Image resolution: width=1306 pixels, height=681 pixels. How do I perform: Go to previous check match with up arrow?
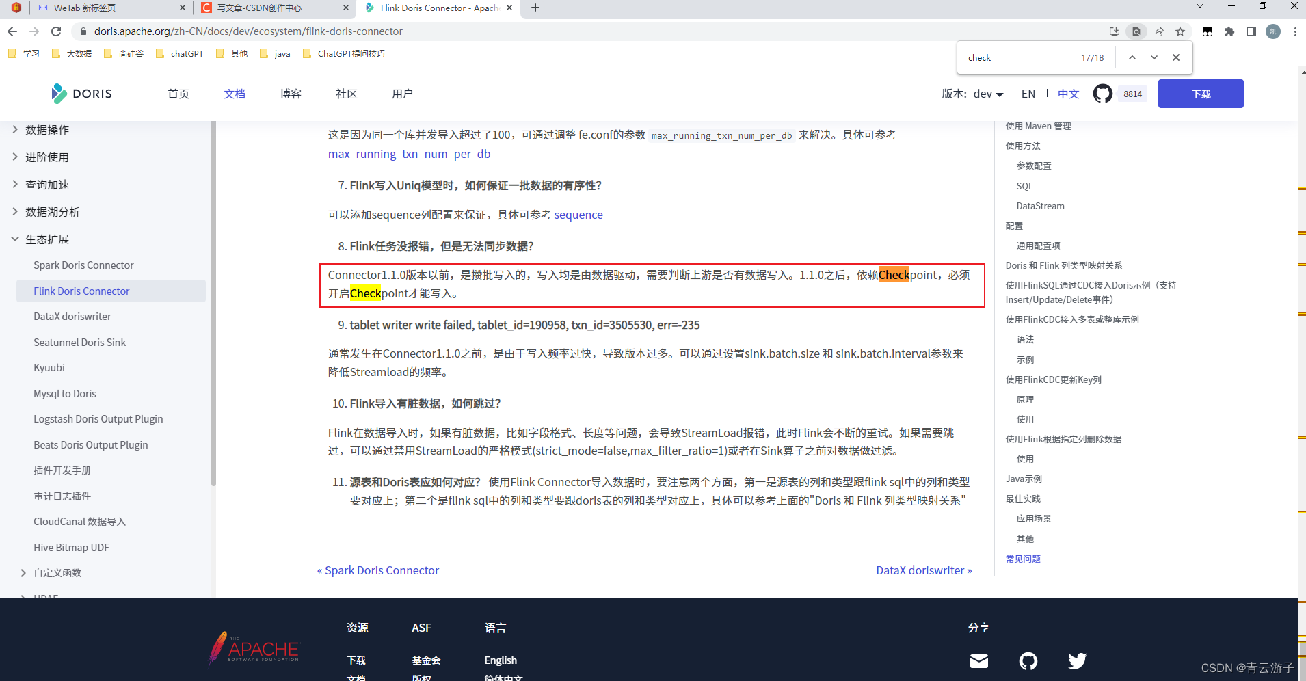click(x=1133, y=57)
